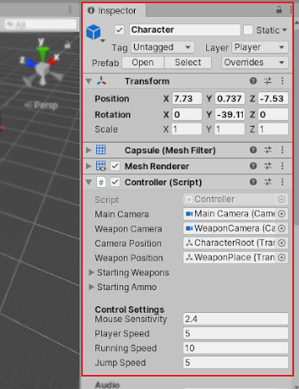Screen dimensions: 299x389
Task: Click the Mouse Sensitivity value field
Action: tap(236, 319)
